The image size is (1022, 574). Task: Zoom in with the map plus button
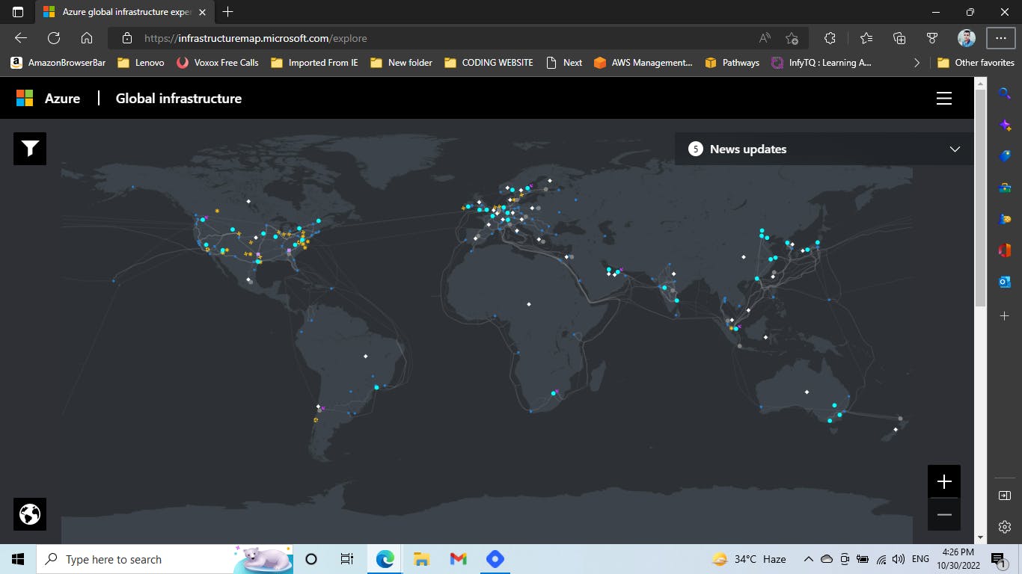[x=944, y=481]
